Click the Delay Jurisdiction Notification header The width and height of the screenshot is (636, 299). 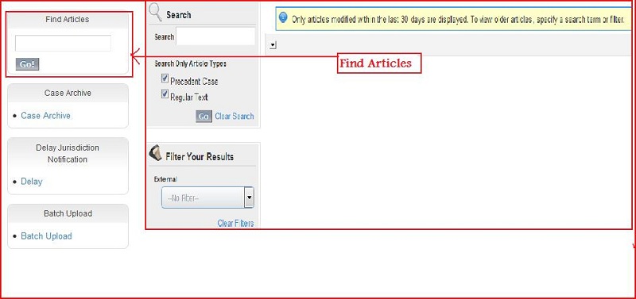pyautogui.click(x=68, y=153)
